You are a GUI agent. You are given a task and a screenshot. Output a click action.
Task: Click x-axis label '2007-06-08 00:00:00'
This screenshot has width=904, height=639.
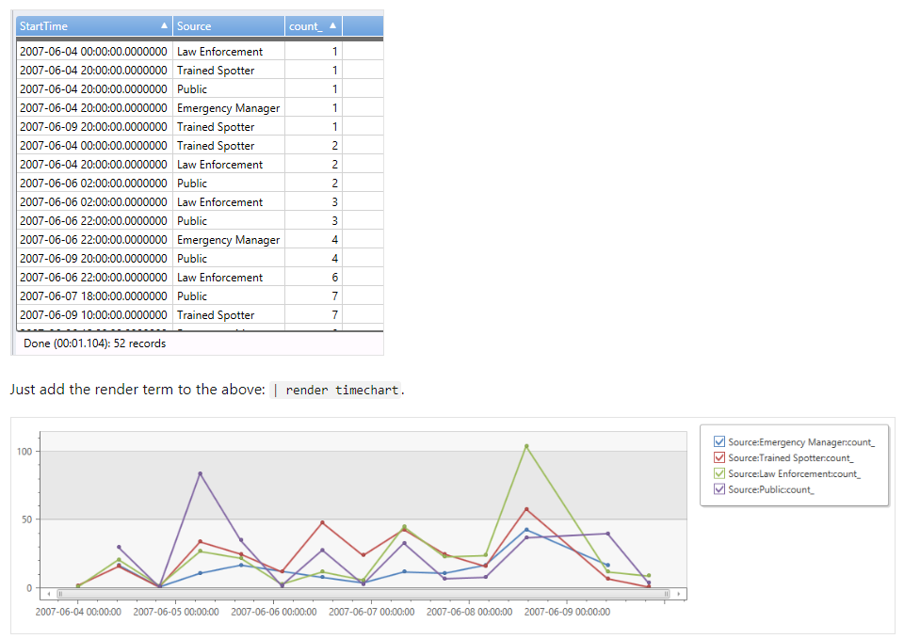pos(469,612)
